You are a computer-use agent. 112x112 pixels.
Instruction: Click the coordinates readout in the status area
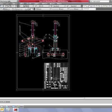click(5, 102)
